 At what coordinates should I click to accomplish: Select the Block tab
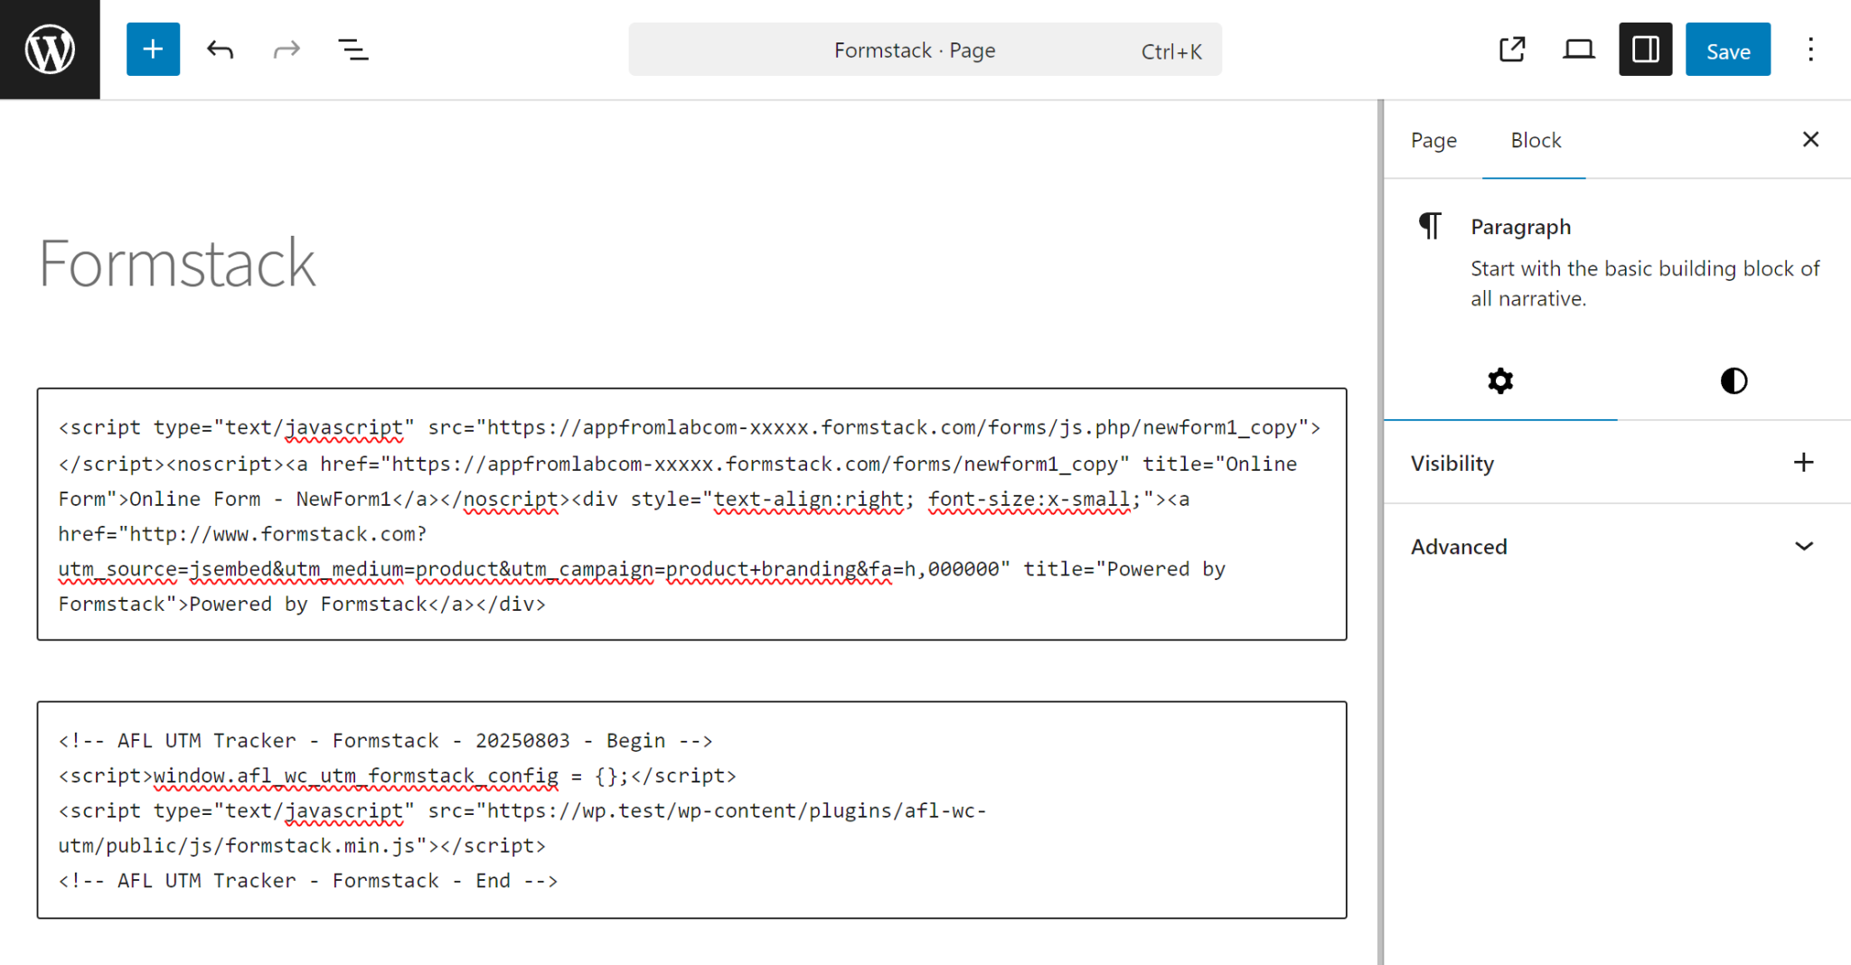pos(1536,140)
